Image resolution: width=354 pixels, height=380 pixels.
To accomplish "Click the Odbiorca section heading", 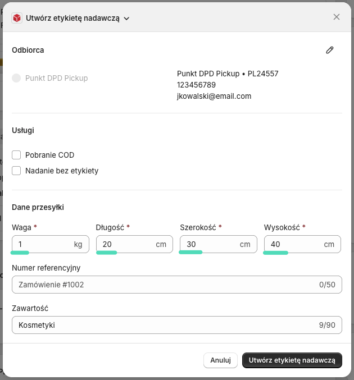I will [x=28, y=50].
